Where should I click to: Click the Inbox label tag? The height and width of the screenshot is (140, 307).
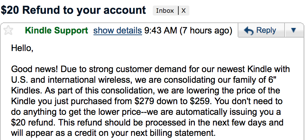click(165, 10)
